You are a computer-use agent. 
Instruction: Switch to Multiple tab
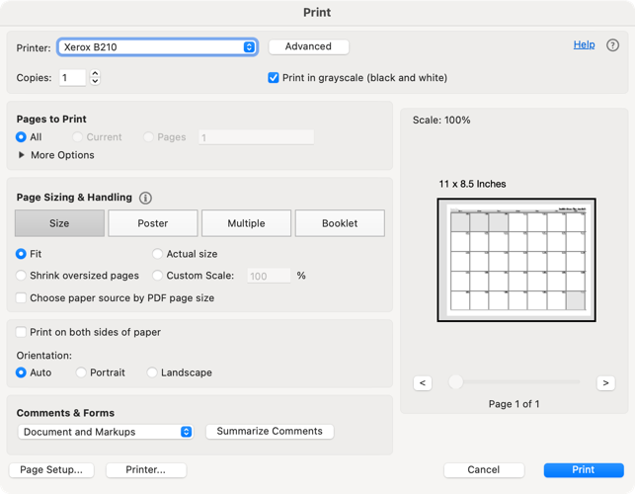pyautogui.click(x=246, y=223)
